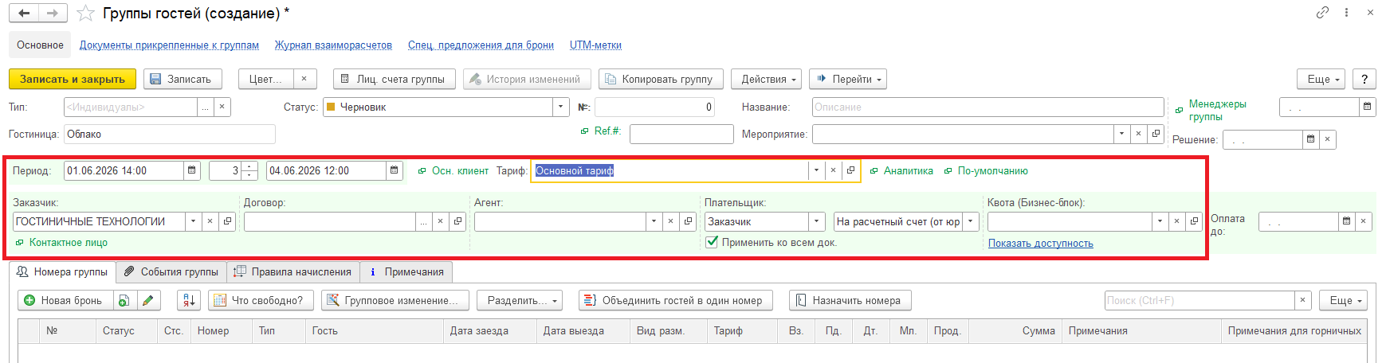The height and width of the screenshot is (363, 1386).
Task: Copy booking icon next to Новая бронь
Action: point(124,300)
